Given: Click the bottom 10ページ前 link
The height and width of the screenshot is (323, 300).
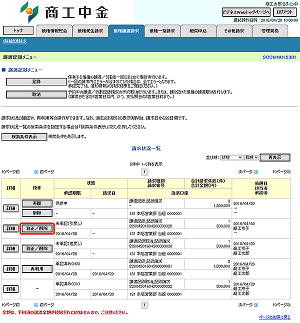Looking at the screenshot, I should point(10,305).
